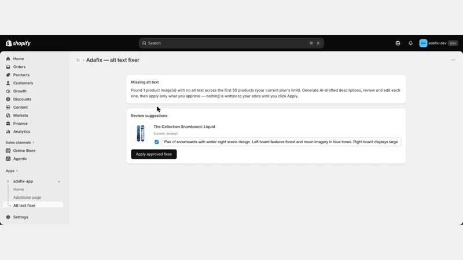Open Content section
Viewport: 463px width, 260px height.
(20, 107)
